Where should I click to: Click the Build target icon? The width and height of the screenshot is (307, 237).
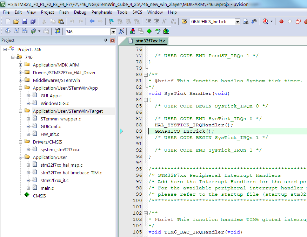point(16,31)
